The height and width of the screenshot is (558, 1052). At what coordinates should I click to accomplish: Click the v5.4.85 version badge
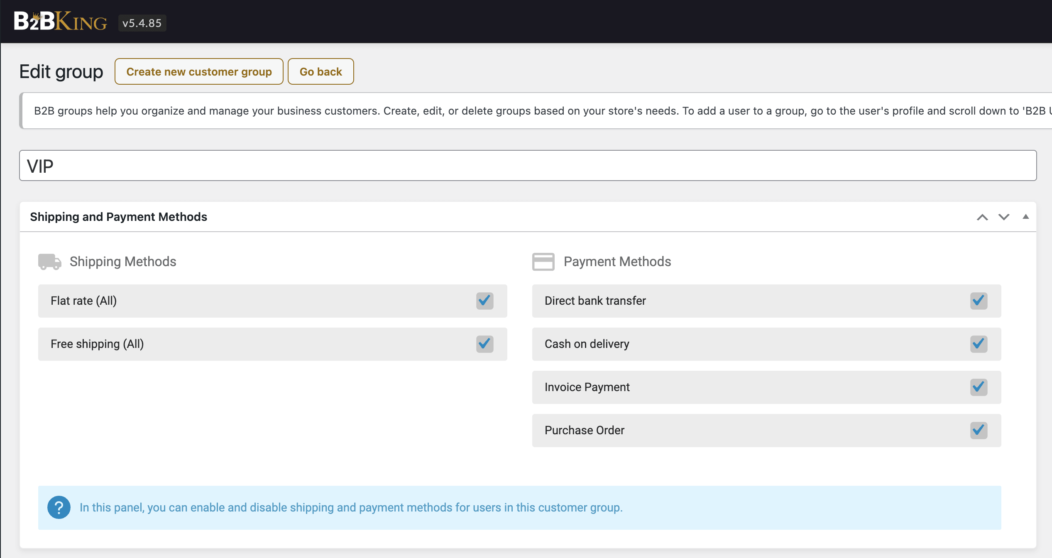coord(142,23)
